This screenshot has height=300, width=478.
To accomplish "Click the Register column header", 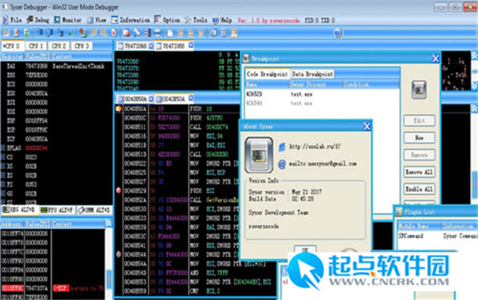I will 12,56.
